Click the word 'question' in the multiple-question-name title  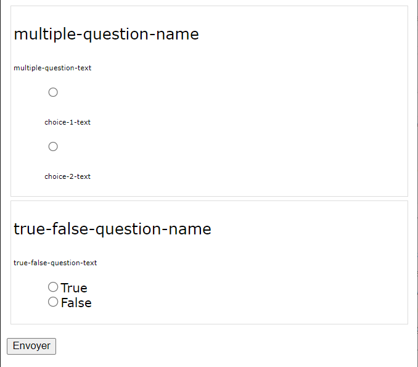(116, 35)
